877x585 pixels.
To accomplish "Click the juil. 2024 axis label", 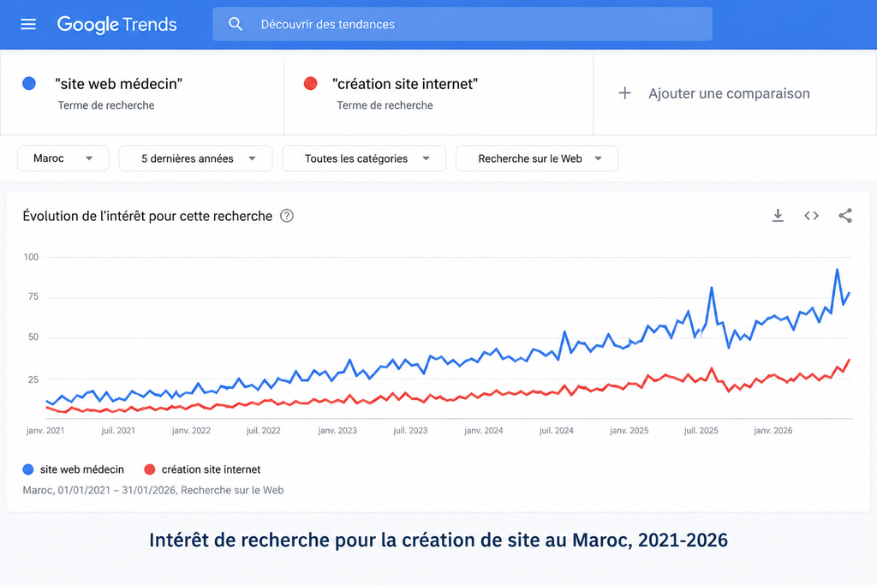I will [556, 431].
